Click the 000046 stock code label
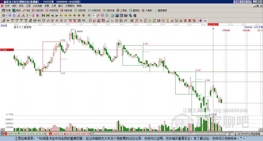This screenshot has height=141, width=263. [248, 27]
